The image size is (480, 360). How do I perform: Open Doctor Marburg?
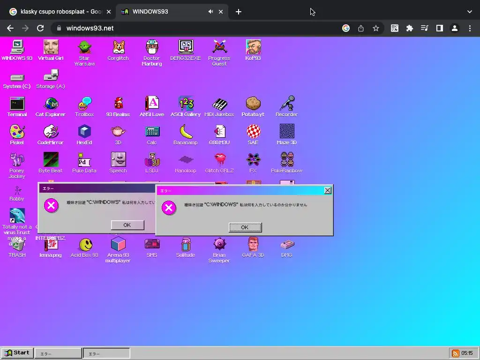[152, 53]
